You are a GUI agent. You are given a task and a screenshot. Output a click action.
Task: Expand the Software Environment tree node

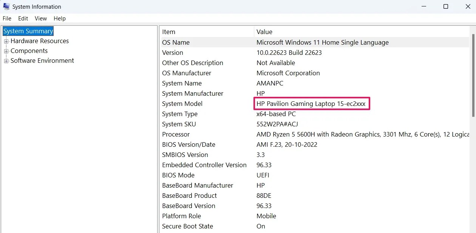[x=6, y=61]
